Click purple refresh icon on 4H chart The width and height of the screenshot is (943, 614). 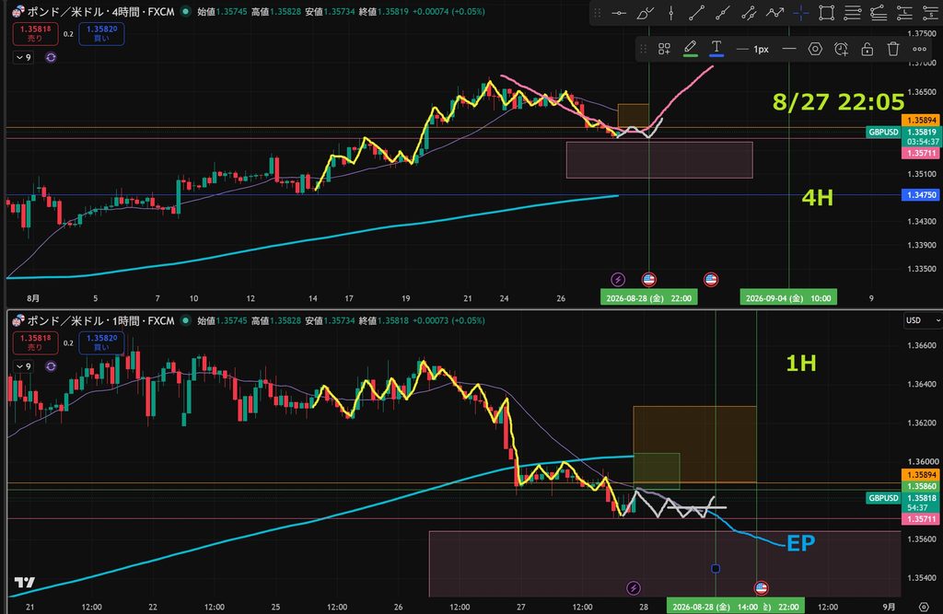point(51,58)
